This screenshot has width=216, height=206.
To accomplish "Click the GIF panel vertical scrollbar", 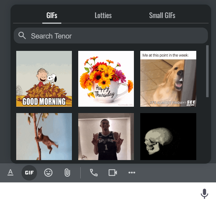I will (207, 71).
